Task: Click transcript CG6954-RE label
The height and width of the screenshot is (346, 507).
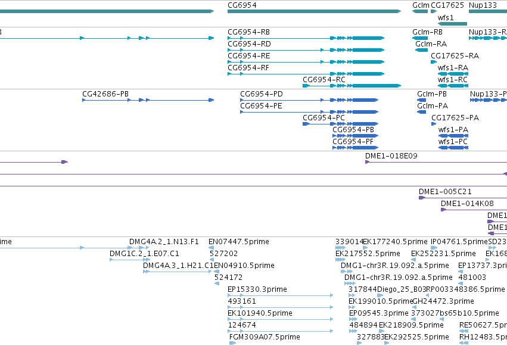Action: (x=248, y=56)
